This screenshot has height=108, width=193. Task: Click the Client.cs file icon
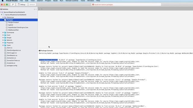(x=5, y=48)
